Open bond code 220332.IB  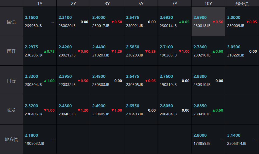[x=67, y=85]
